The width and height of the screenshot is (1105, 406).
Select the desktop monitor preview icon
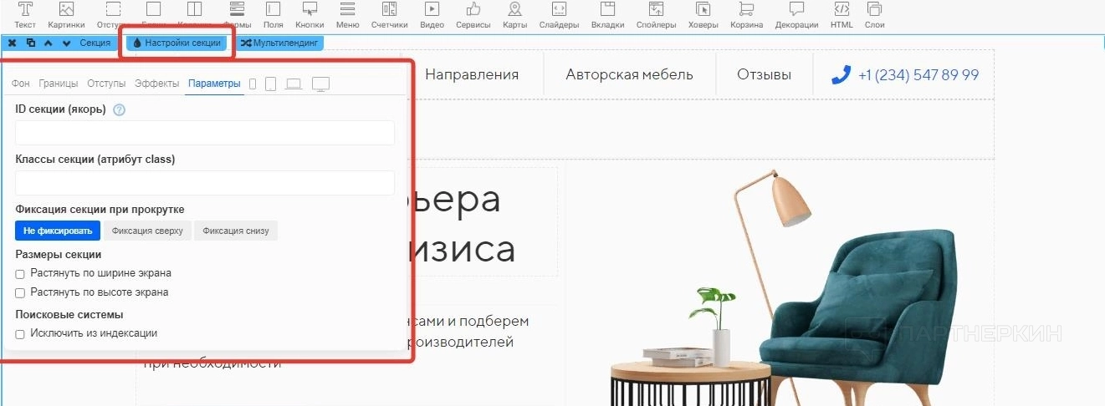coord(320,84)
